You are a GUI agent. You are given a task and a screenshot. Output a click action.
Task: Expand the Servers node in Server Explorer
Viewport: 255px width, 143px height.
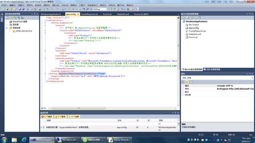(x=7, y=25)
